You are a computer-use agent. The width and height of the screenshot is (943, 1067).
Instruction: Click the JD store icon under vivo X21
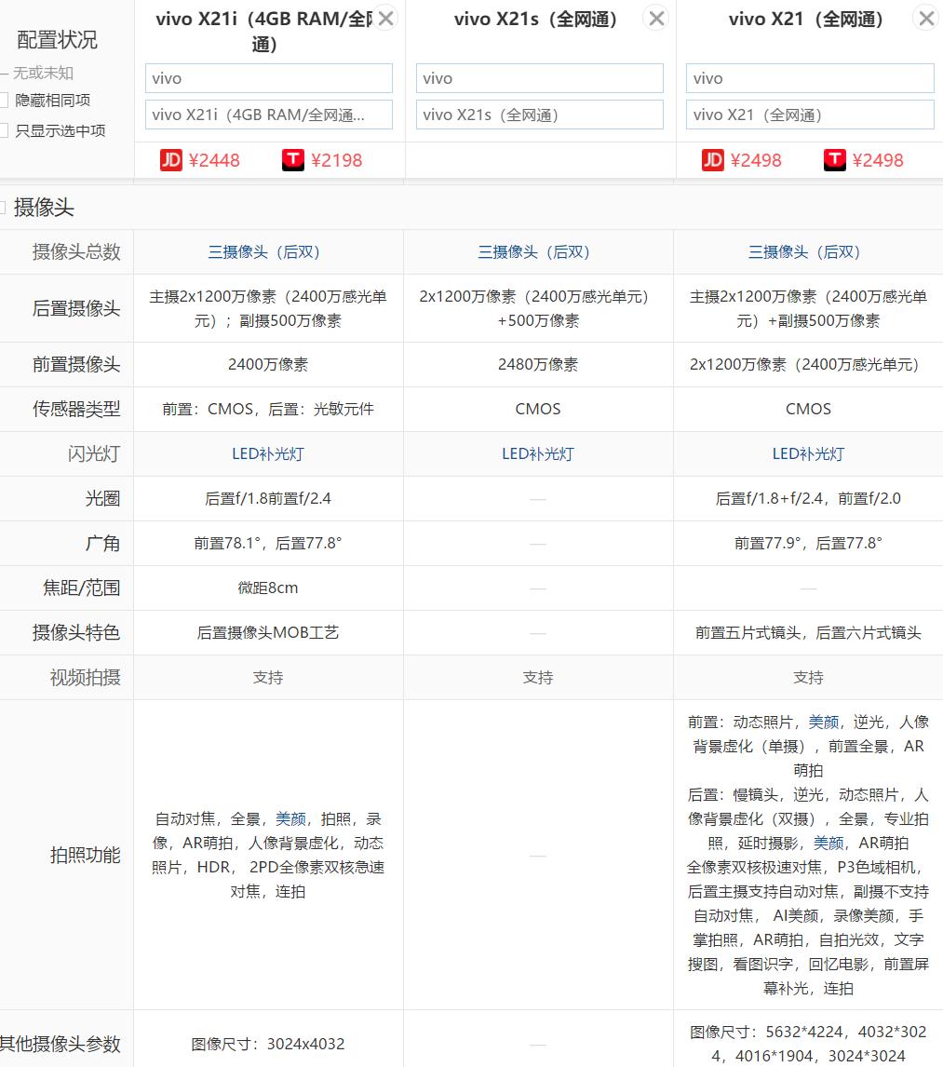coord(713,159)
